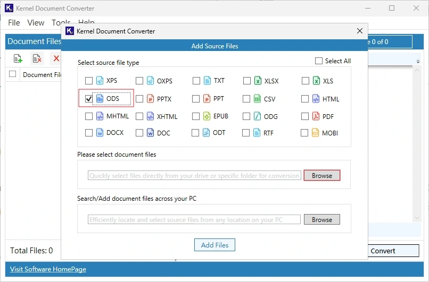Click the MHTML file type icon
Image resolution: width=429 pixels, height=282 pixels.
(100, 116)
